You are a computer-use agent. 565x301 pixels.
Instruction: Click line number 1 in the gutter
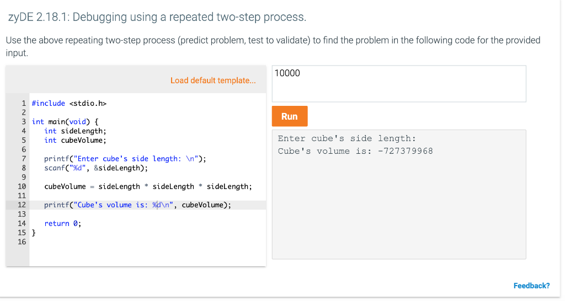(24, 103)
